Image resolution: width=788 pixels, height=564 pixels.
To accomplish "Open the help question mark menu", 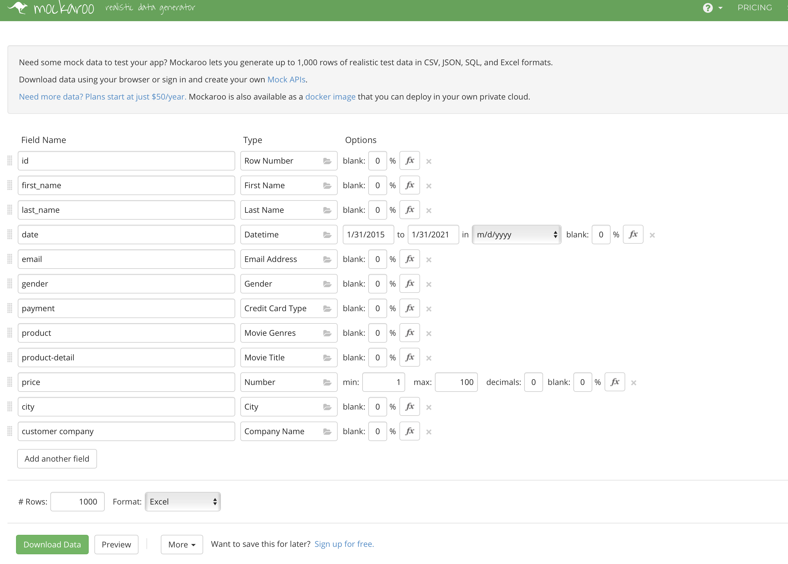I will (712, 8).
